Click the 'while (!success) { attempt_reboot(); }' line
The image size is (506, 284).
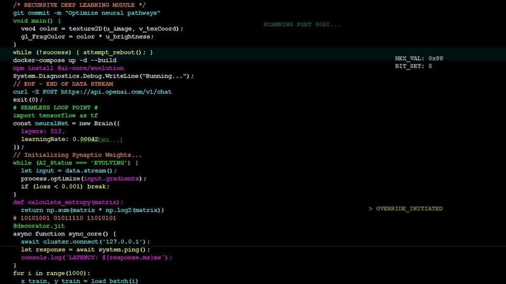click(83, 52)
